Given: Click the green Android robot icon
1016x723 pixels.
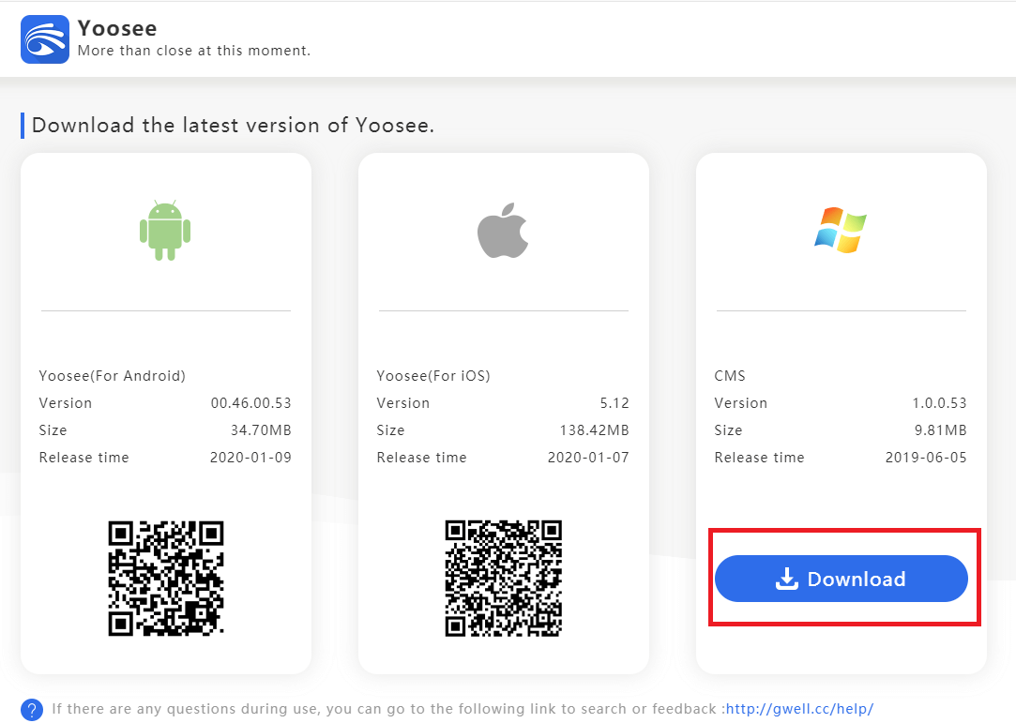Looking at the screenshot, I should (x=165, y=231).
